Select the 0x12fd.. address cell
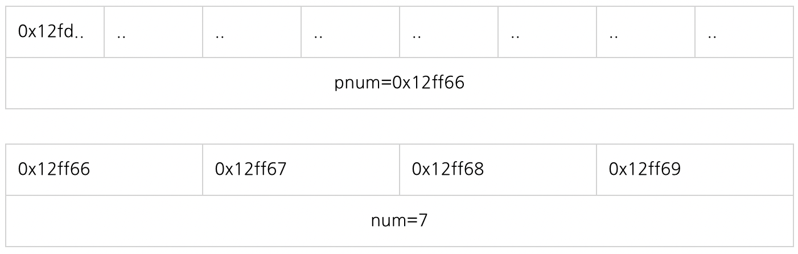 click(x=55, y=32)
